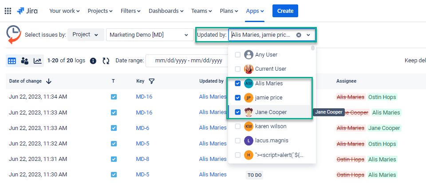This screenshot has height=183, width=426.
Task: Open the chart graph view icon
Action: point(38,61)
